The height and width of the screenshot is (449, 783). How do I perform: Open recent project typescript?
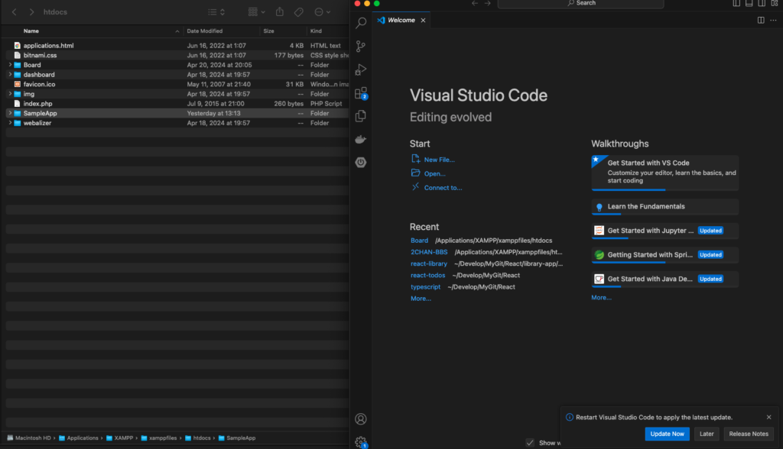[425, 287]
